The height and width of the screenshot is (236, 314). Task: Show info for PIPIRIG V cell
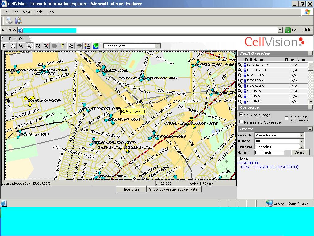[245, 81]
